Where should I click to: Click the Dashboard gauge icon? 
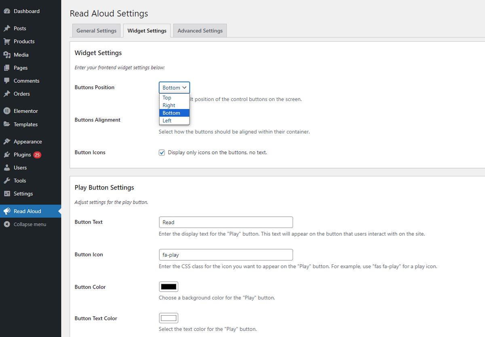tap(7, 11)
